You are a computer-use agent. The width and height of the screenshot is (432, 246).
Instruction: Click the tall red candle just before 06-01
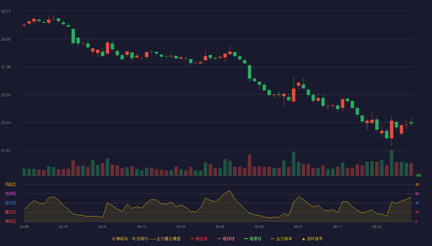[293, 95]
